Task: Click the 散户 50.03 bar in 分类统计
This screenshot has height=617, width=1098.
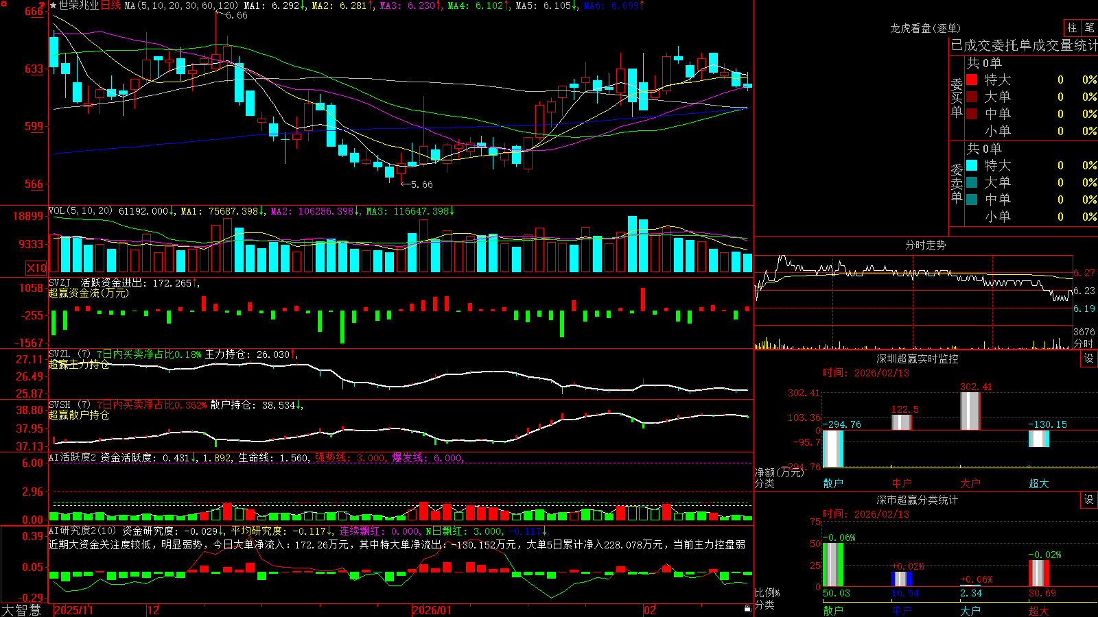Action: click(833, 565)
